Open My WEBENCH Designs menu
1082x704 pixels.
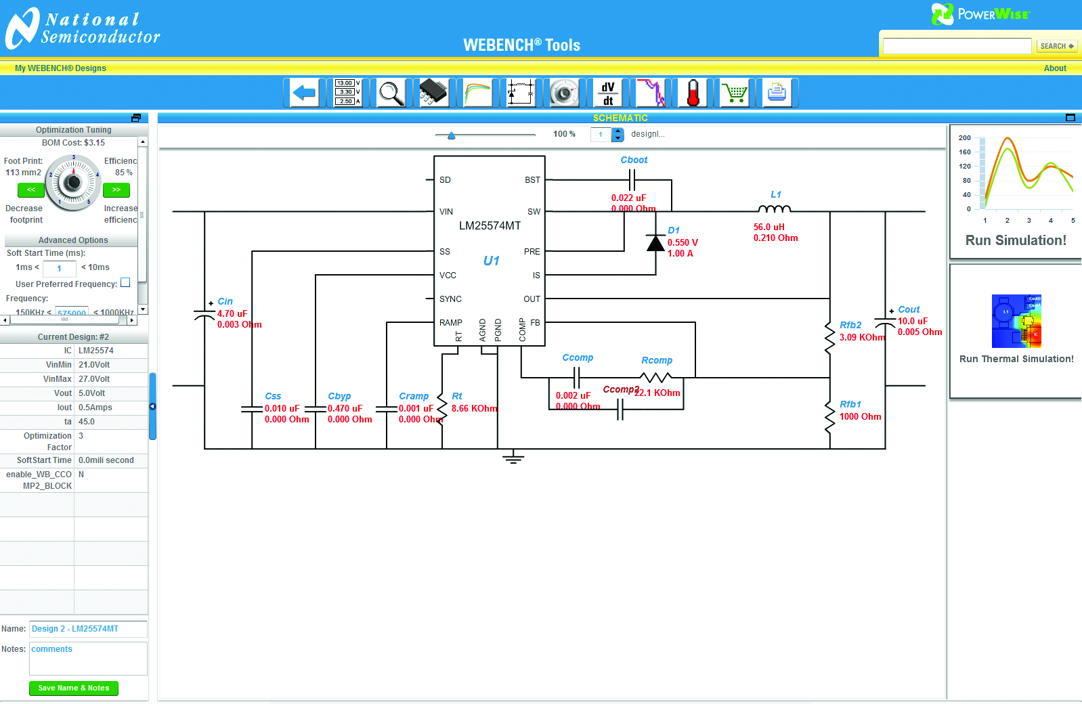click(x=60, y=68)
